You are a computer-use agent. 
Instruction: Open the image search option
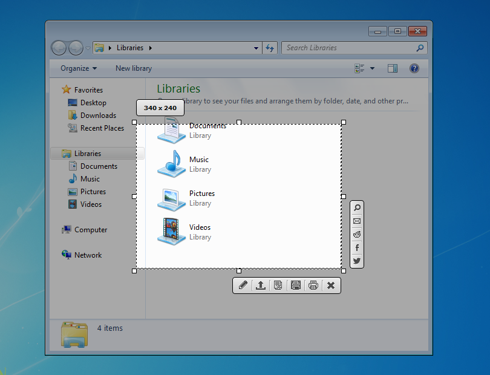[356, 207]
